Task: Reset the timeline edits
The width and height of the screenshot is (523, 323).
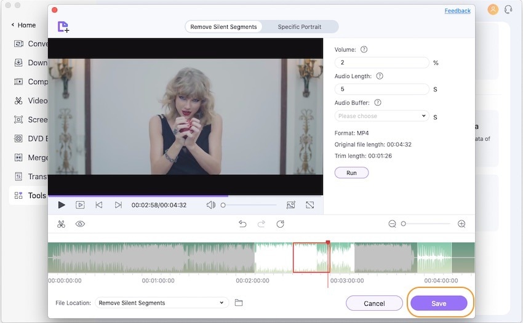Action: [x=280, y=224]
